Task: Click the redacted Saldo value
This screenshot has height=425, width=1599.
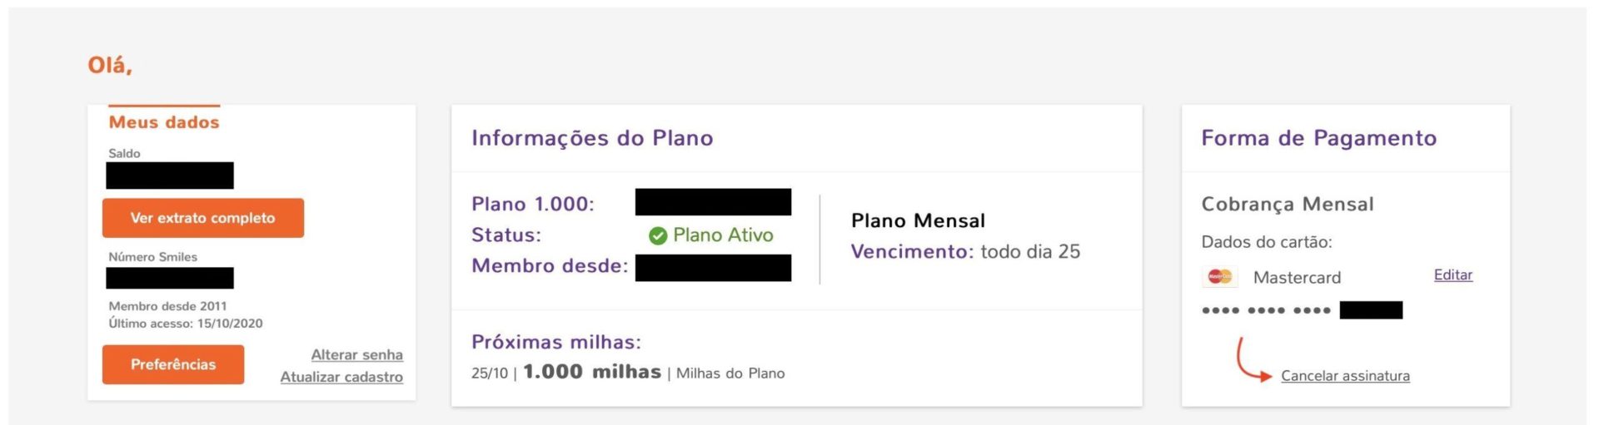Action: 170,175
